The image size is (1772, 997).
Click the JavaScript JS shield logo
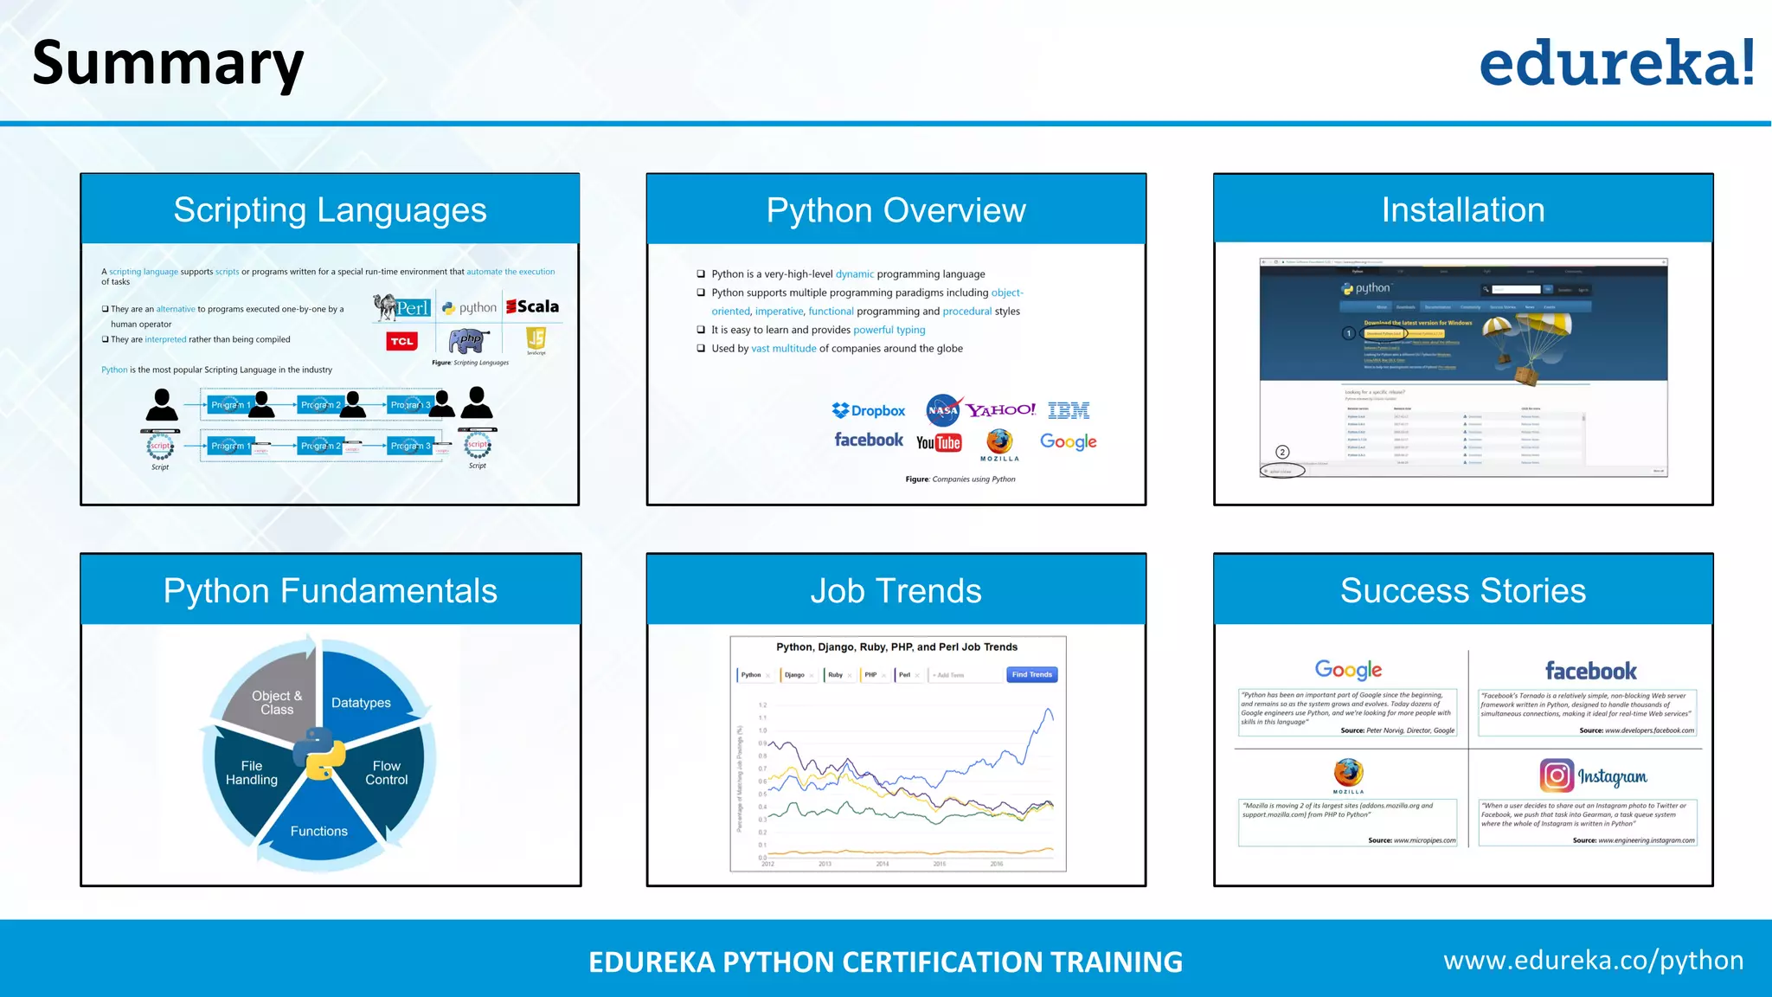[x=536, y=339]
